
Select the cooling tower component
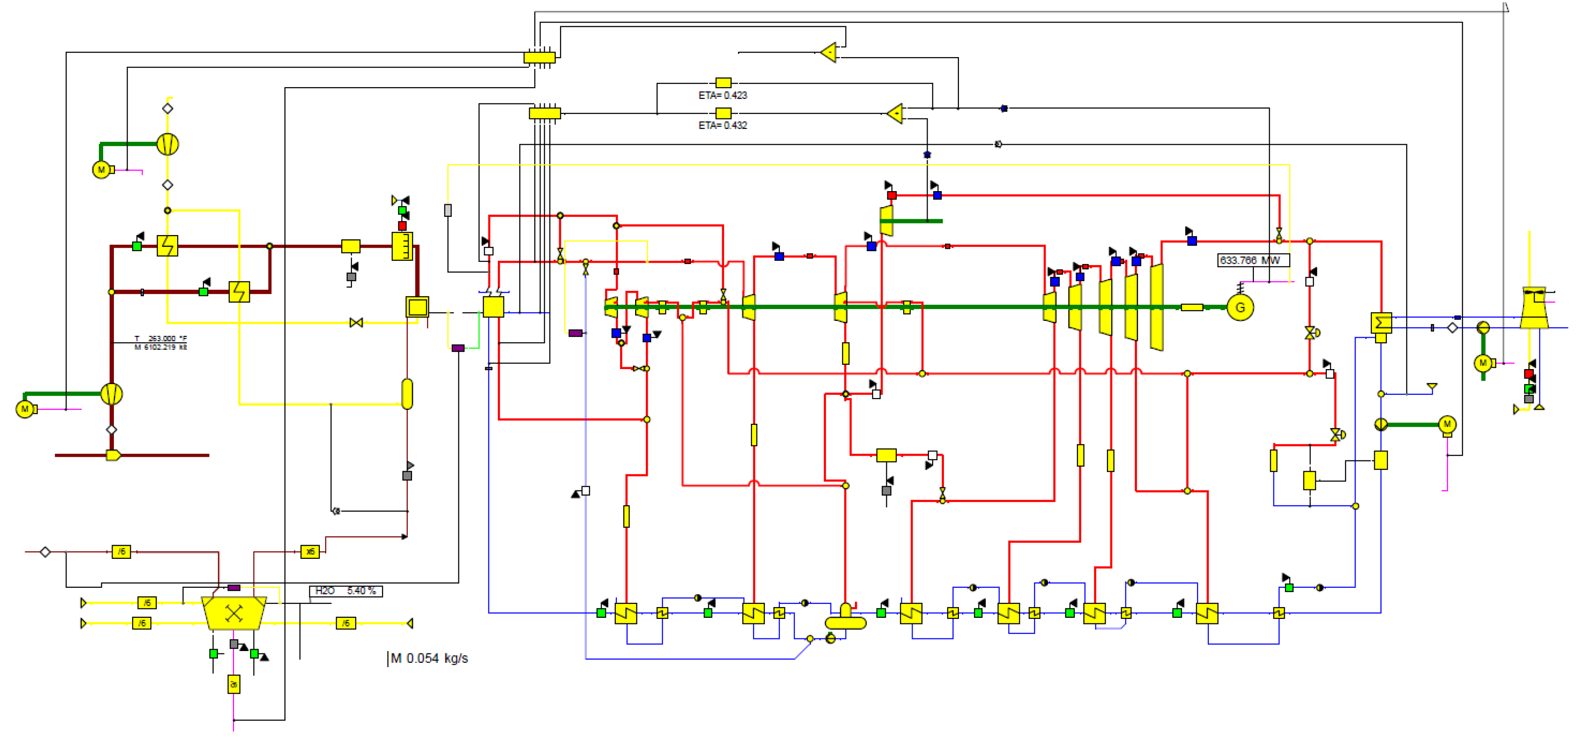[x=1534, y=308]
